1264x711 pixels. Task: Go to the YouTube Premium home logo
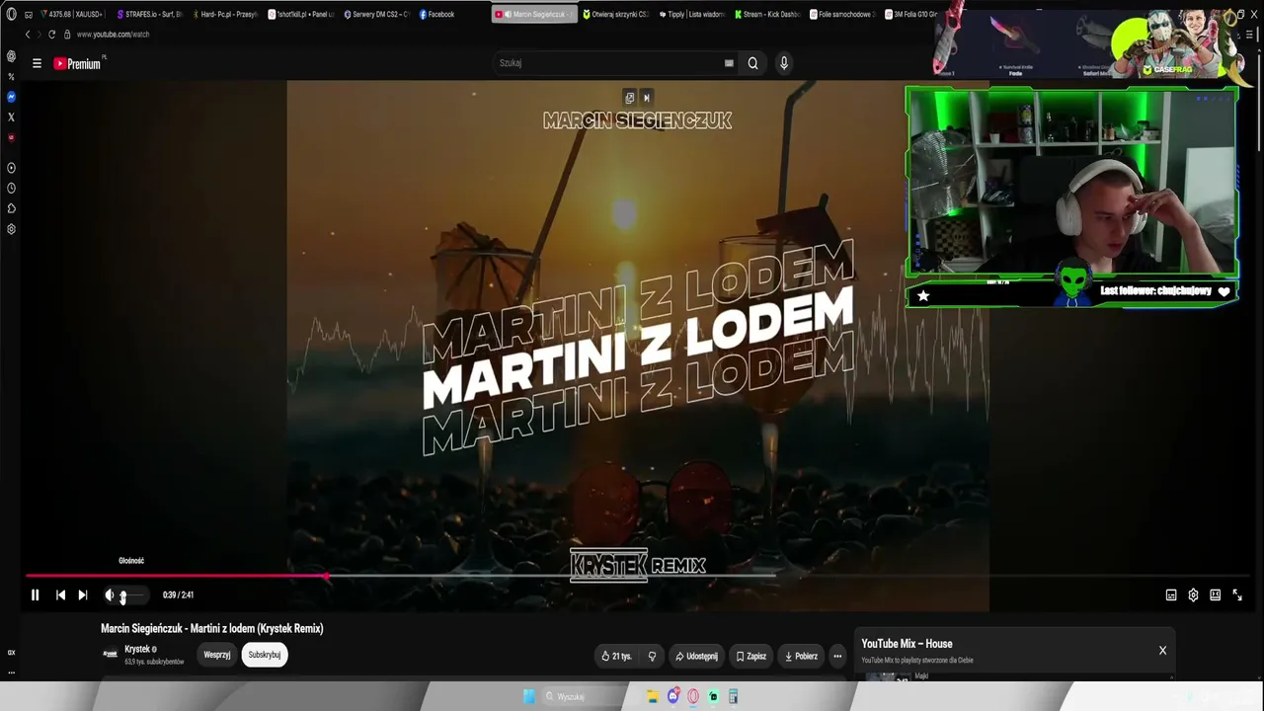pyautogui.click(x=78, y=63)
